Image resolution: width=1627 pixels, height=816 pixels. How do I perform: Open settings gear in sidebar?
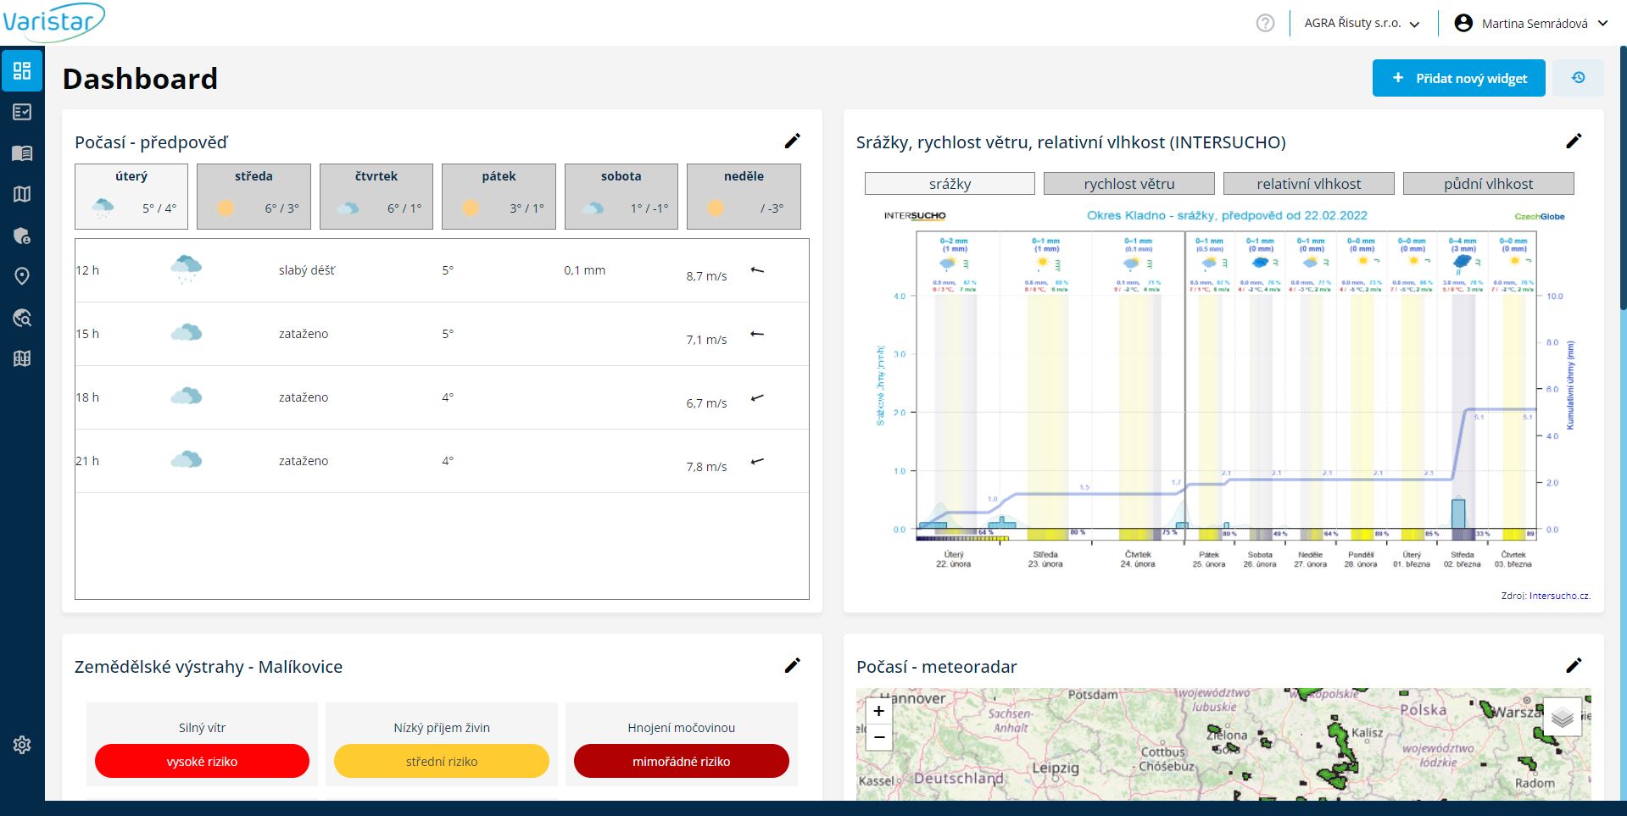pos(22,745)
